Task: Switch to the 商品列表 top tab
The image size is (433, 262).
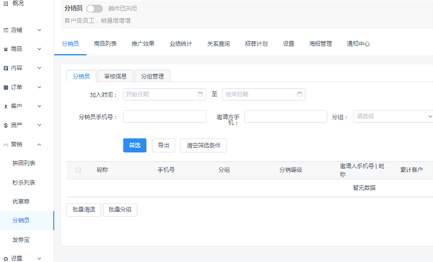Action: [105, 43]
